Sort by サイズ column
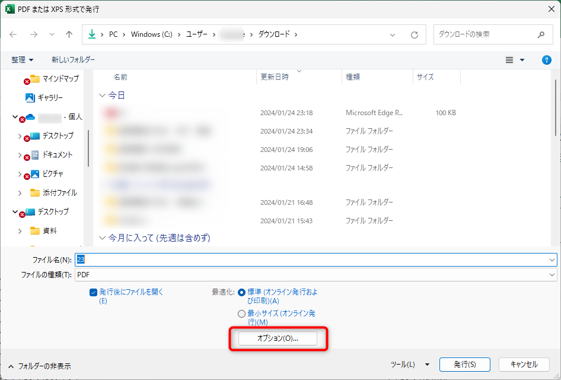 [x=425, y=77]
